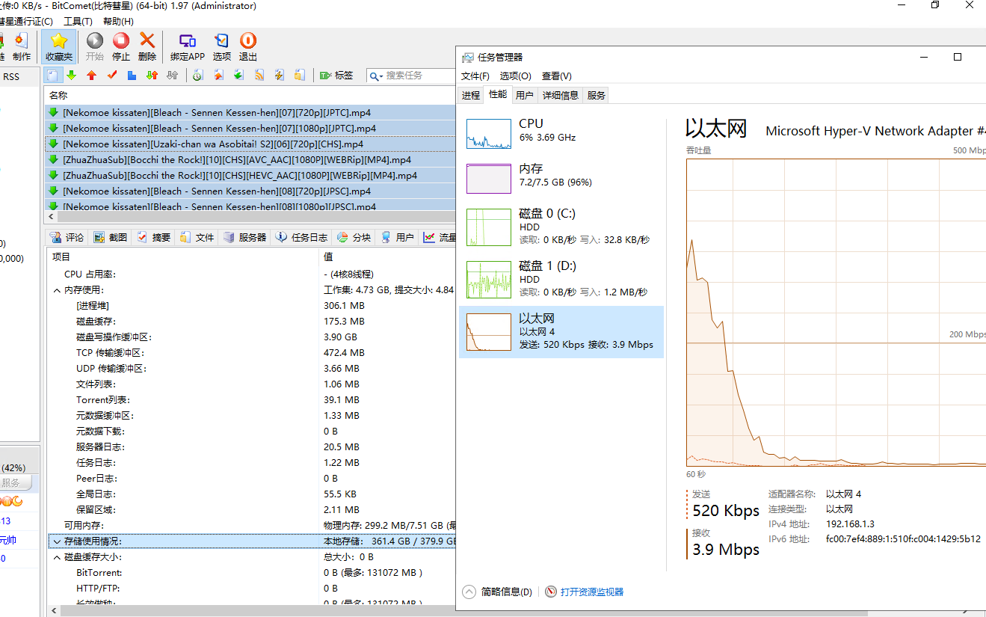Open 文件(F) menu in Task Manager
This screenshot has height=617, width=986.
(x=475, y=76)
